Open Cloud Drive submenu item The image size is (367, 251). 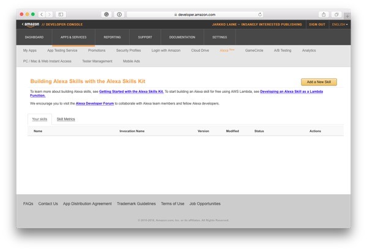pyautogui.click(x=200, y=50)
